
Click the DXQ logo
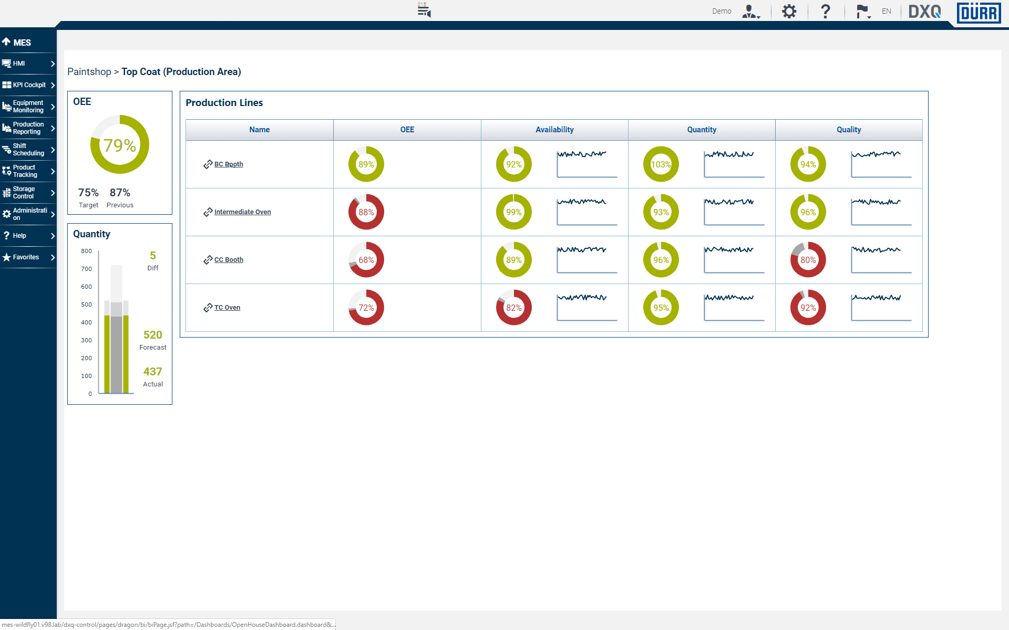[x=924, y=12]
